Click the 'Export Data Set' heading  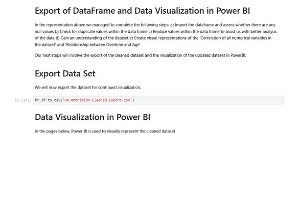(x=65, y=74)
